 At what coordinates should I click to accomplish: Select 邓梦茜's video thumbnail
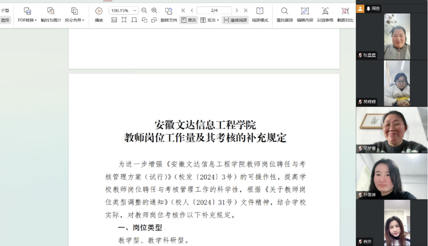click(x=392, y=130)
